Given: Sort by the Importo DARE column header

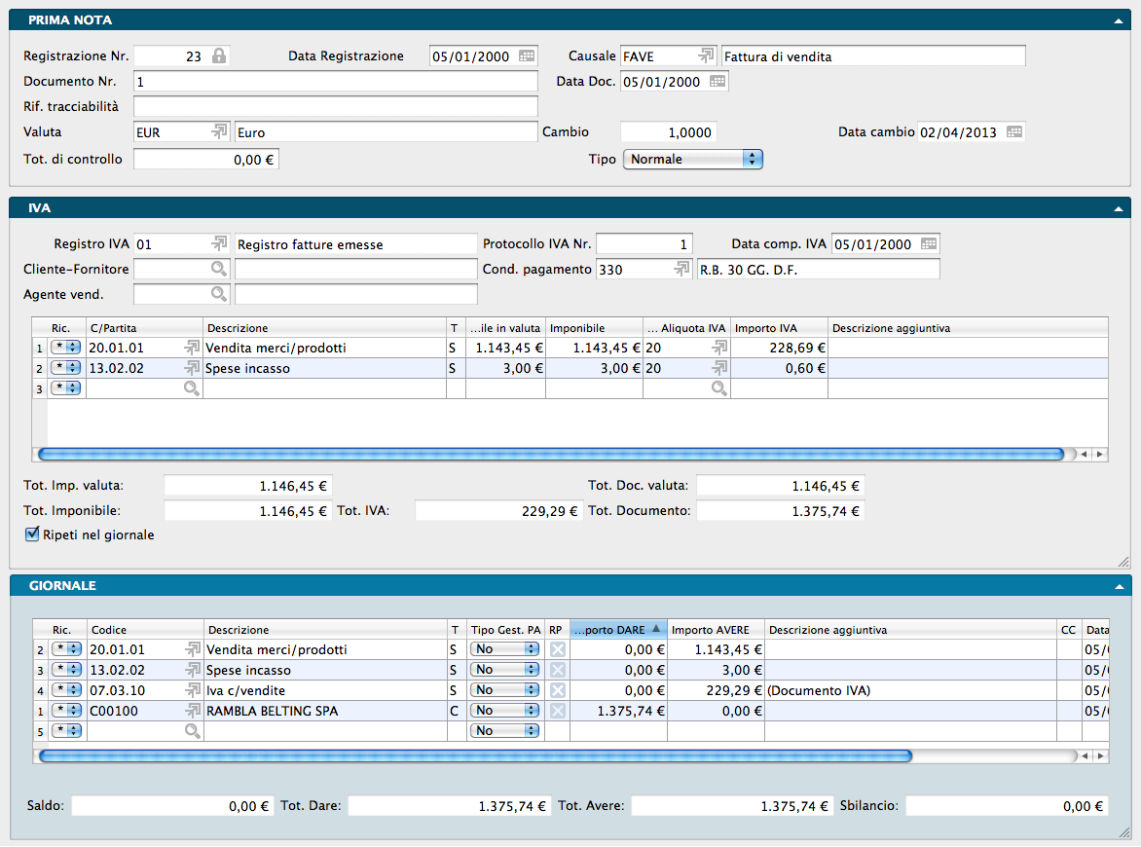Looking at the screenshot, I should click(x=618, y=630).
